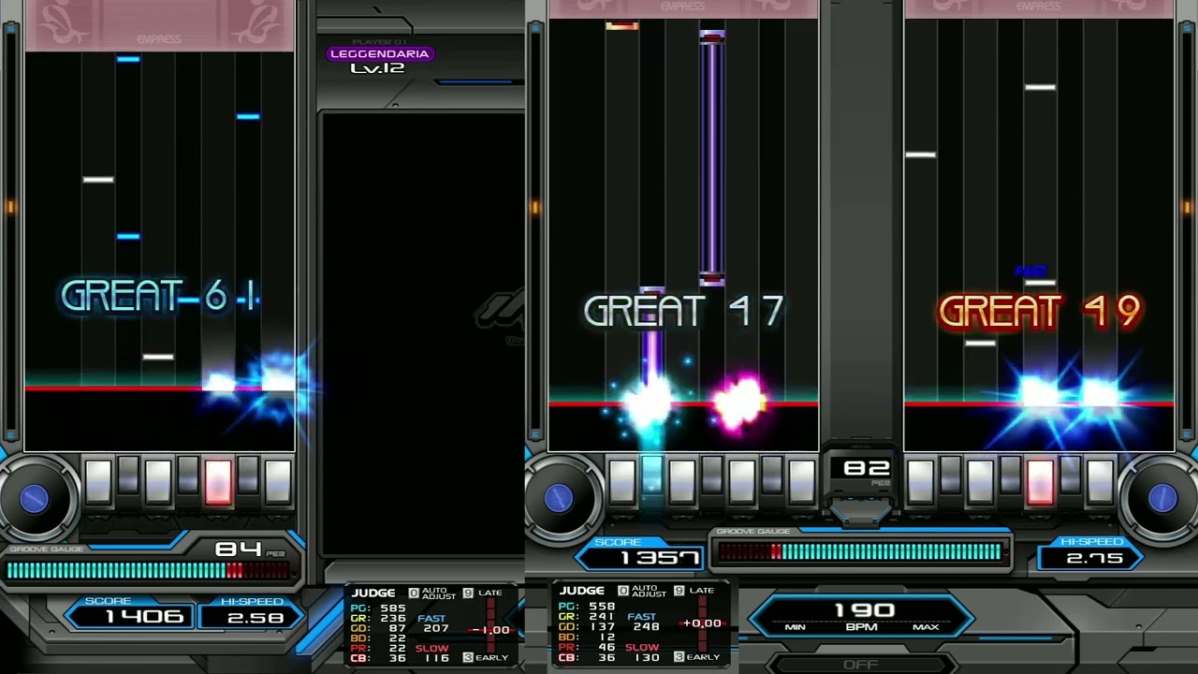Click the left JUDGE panel title
The image size is (1198, 674).
point(373,593)
